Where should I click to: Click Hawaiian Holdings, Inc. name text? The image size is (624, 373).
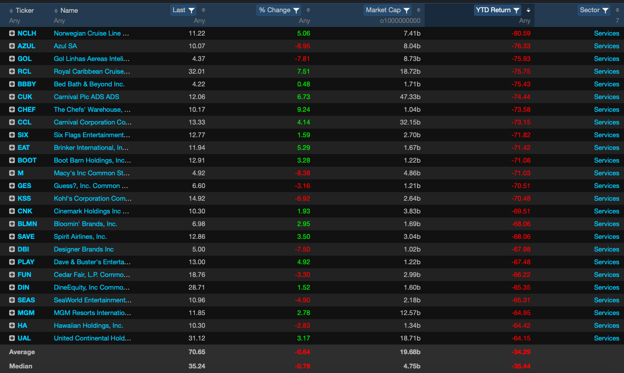coord(88,325)
